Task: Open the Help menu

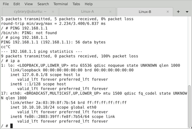Action: (89, 4)
